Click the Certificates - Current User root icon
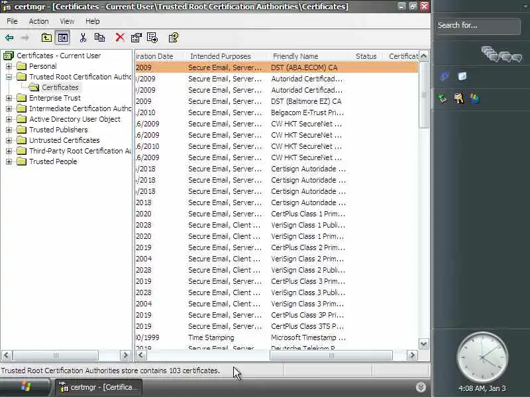 tap(9, 56)
